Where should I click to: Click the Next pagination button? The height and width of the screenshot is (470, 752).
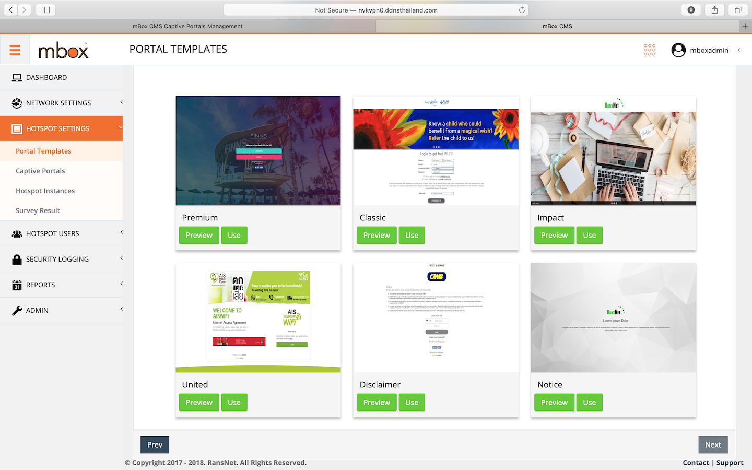(x=713, y=445)
